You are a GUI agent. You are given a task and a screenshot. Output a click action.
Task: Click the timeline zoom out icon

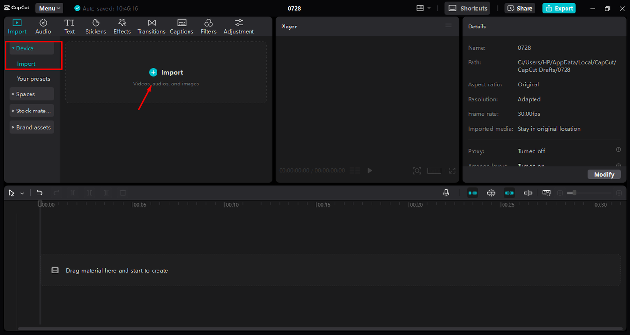pyautogui.click(x=560, y=193)
